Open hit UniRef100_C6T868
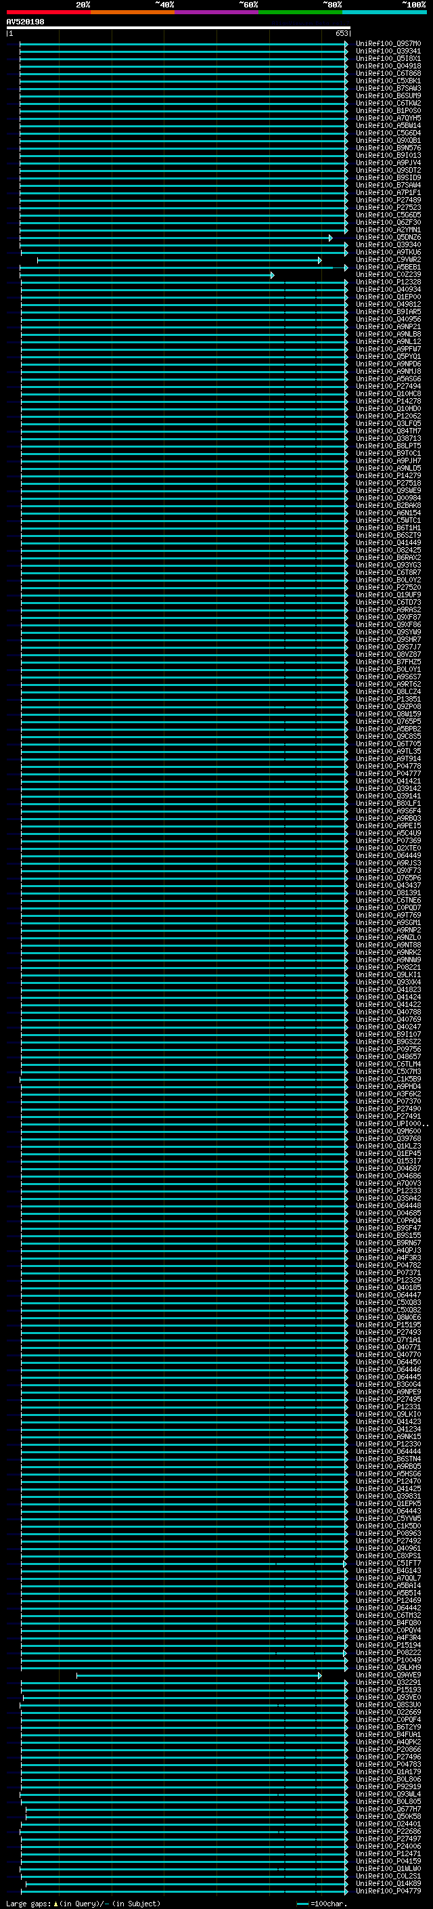Screen dimensions: 433x1909 click(x=388, y=73)
